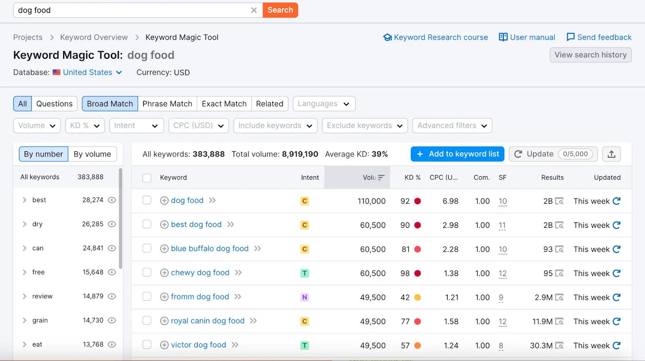
Task: Refresh metrics for fromm dog food row
Action: 616,297
